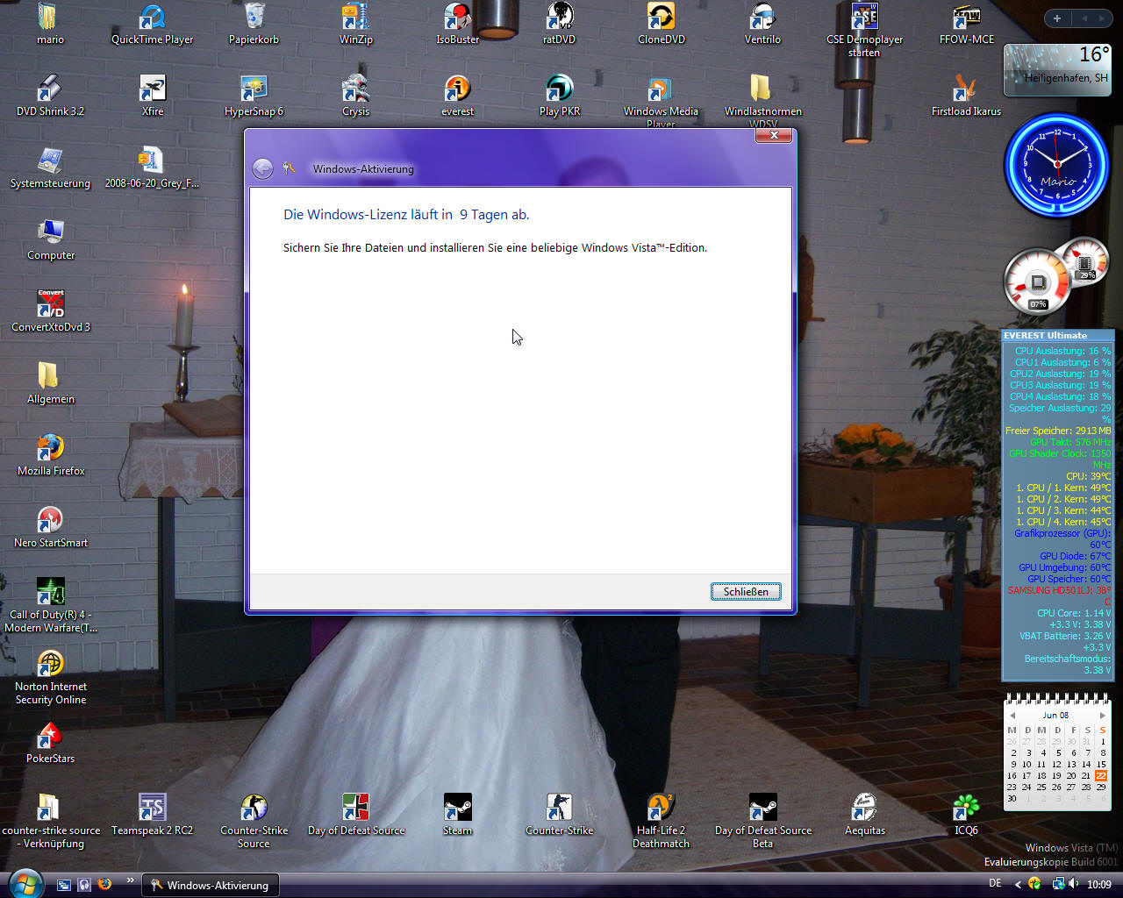The height and width of the screenshot is (898, 1123).
Task: Click the blue Mario clock gadget
Action: (1058, 164)
